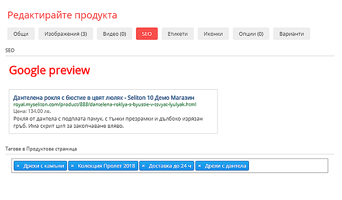The image size is (342, 200).
Task: Click the green royal.myseliton.com product URL
Action: (x=105, y=105)
